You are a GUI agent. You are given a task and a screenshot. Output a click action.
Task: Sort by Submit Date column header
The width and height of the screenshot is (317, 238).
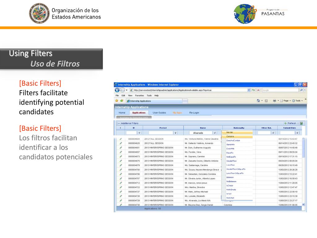[x=289, y=128]
